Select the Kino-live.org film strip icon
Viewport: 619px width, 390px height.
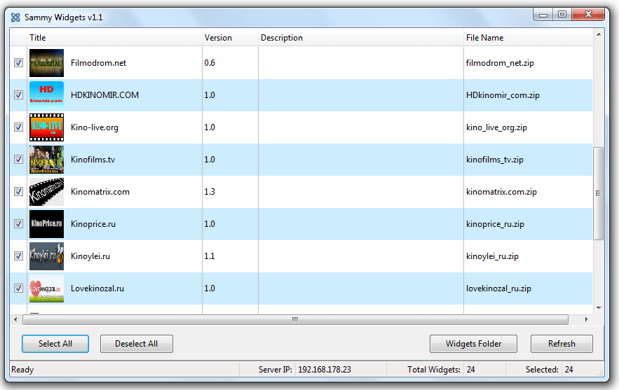pos(46,127)
